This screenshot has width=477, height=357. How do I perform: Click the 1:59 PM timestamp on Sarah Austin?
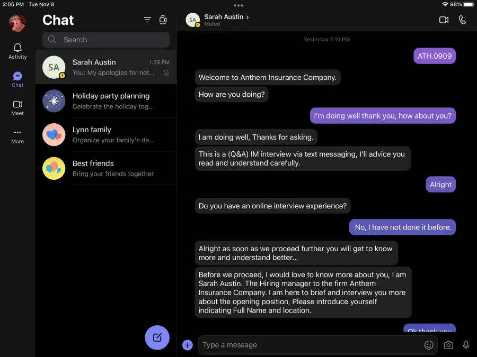pyautogui.click(x=159, y=62)
